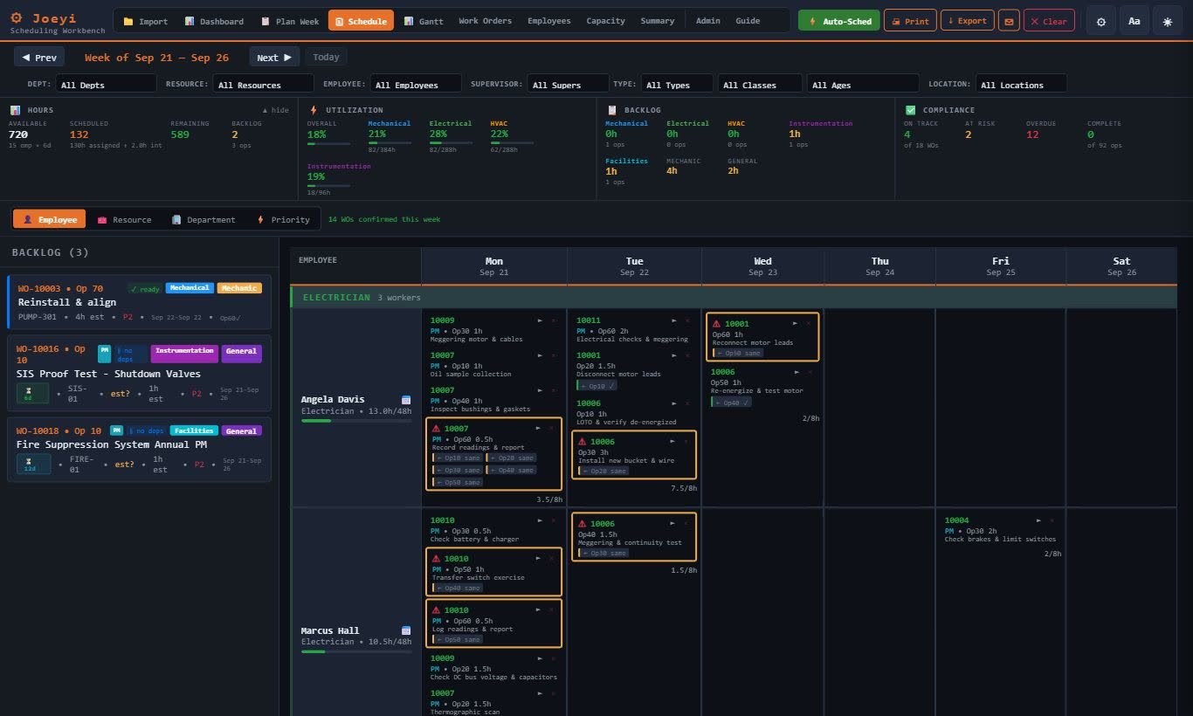Click the Clear button
This screenshot has height=716, width=1193.
click(x=1049, y=21)
